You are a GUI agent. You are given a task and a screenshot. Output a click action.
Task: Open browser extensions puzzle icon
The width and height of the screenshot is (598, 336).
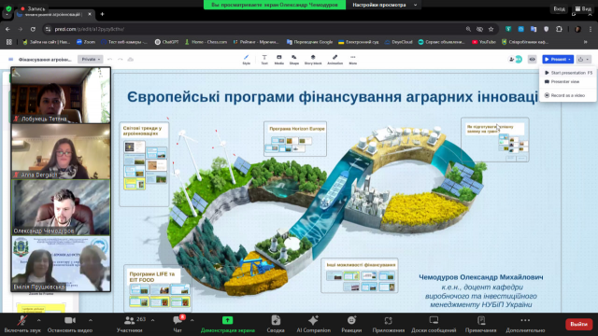(559, 29)
